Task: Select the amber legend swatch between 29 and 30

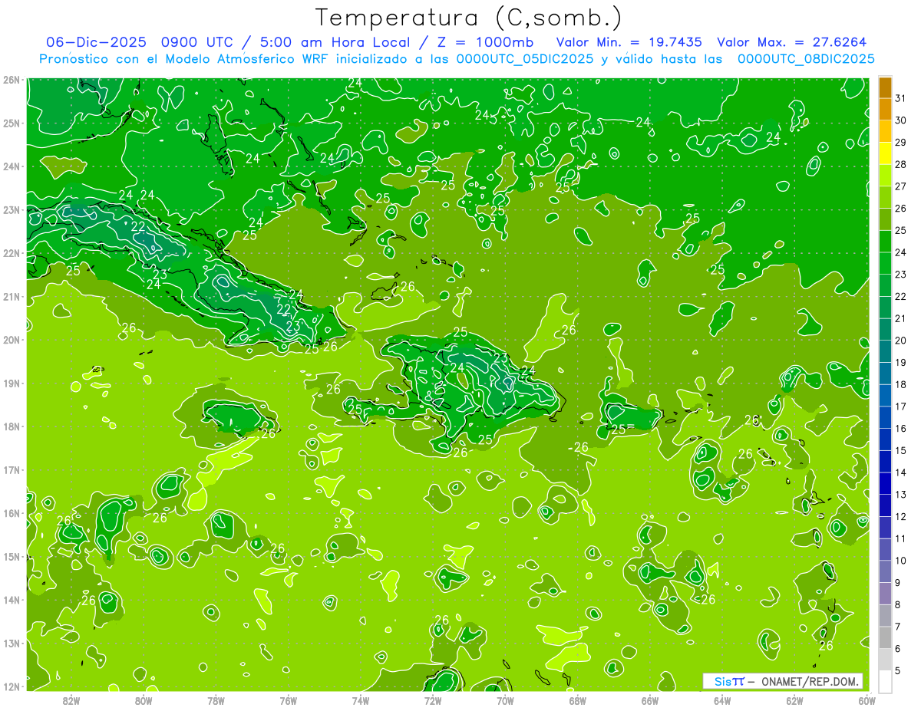Action: tap(885, 132)
